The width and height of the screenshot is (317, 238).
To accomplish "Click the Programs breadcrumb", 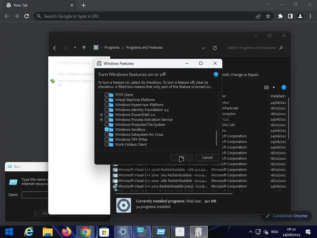I will pyautogui.click(x=112, y=47).
